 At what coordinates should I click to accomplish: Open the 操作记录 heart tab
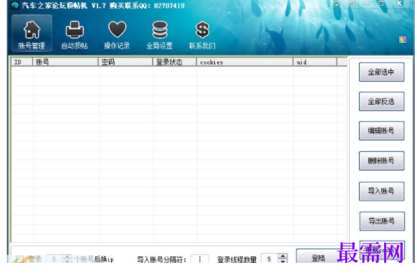pyautogui.click(x=117, y=34)
